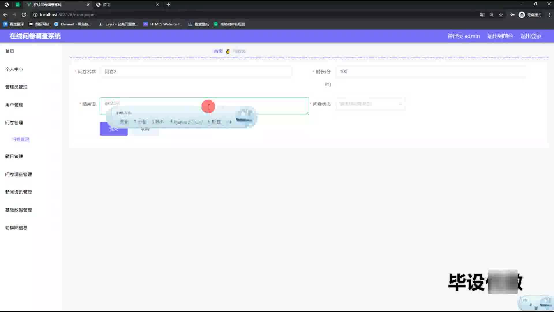Expand the 问卷管理 sidebar menu
Screen dimensions: 554x312
14,122
